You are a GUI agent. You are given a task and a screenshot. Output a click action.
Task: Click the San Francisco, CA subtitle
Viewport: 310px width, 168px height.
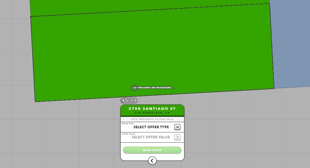pos(152,113)
